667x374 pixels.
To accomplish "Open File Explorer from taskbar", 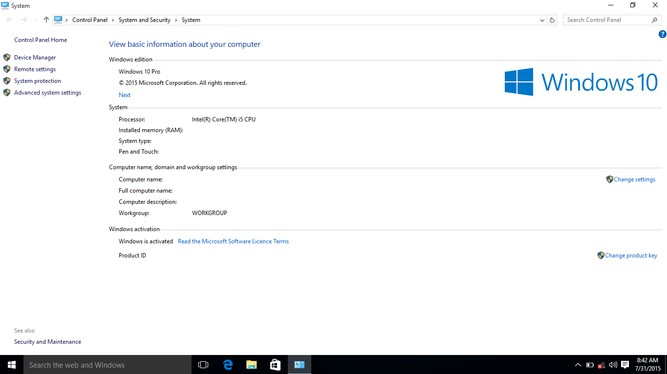I will click(x=251, y=365).
